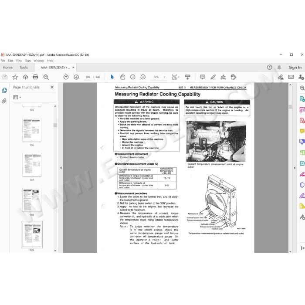Open the zoom level dropdown arrow
305x305 pixels.
tap(164, 77)
